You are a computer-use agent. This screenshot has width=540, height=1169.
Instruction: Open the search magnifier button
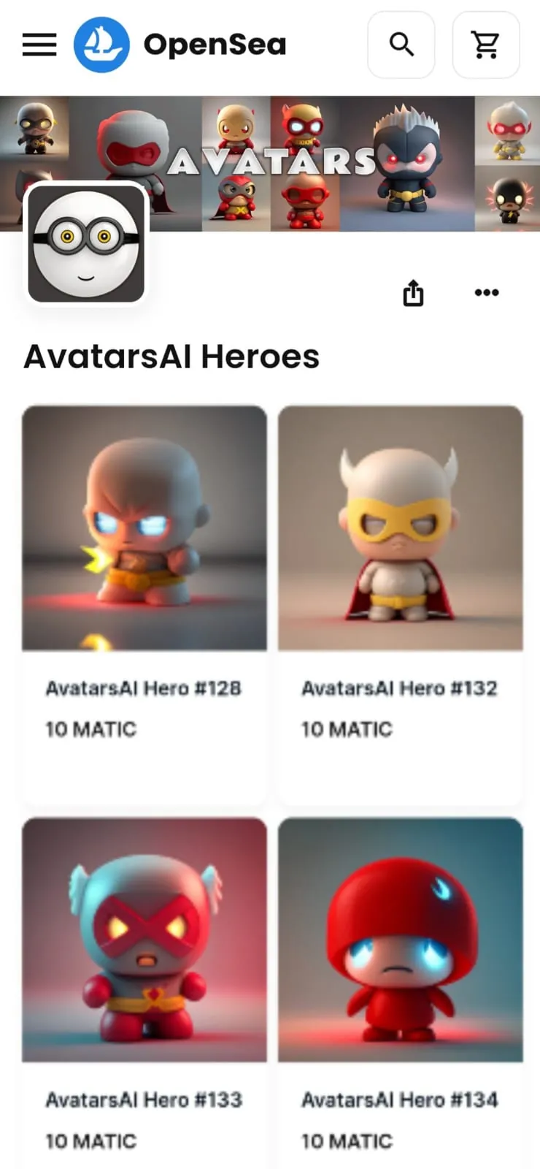(401, 45)
